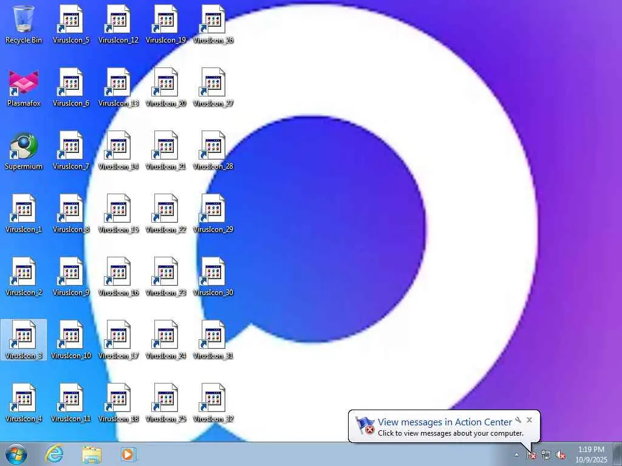Select the VirusIcon_9 shortcut
622x466 pixels.
[71, 277]
